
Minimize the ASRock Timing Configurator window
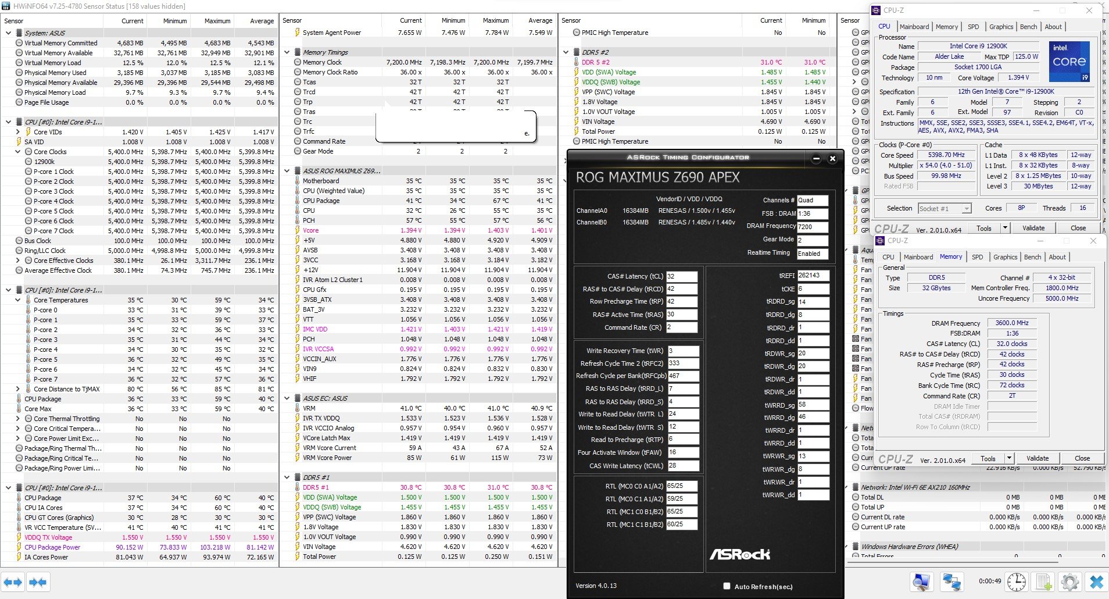click(816, 158)
